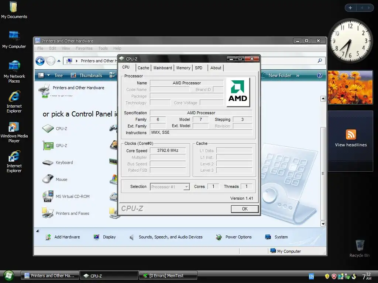
Task: Open the Keyboard control panel icon
Action: click(x=57, y=163)
